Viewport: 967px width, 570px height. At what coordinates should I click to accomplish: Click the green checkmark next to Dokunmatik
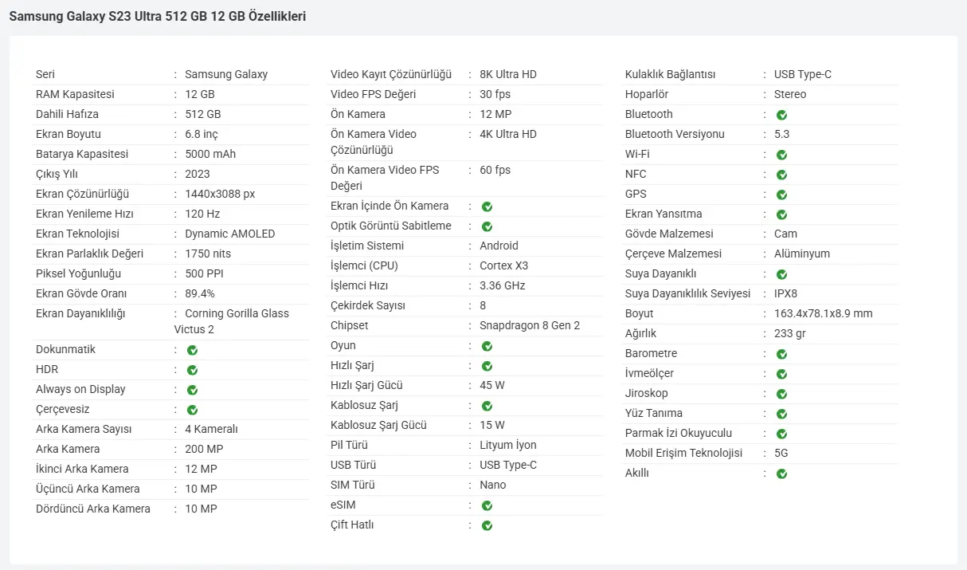click(192, 350)
